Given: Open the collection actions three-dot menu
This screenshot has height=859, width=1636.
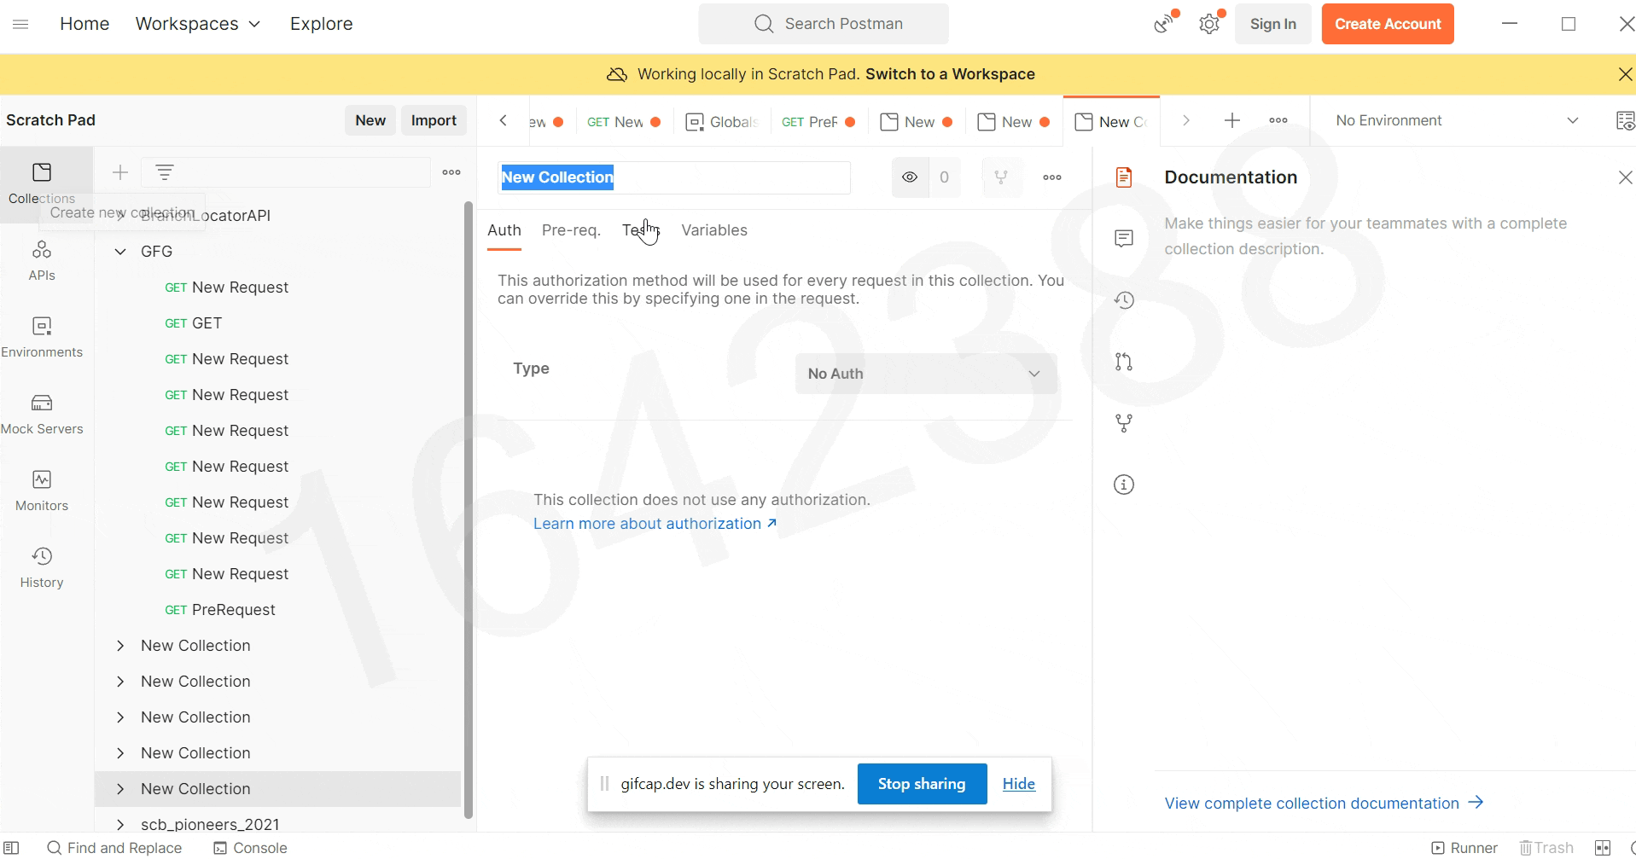Looking at the screenshot, I should [x=1052, y=177].
